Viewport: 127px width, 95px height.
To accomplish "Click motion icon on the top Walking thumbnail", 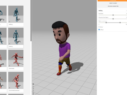I will pos(10,22).
